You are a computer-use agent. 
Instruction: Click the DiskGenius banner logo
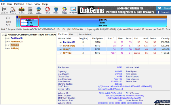pyautogui.click(x=92, y=11)
